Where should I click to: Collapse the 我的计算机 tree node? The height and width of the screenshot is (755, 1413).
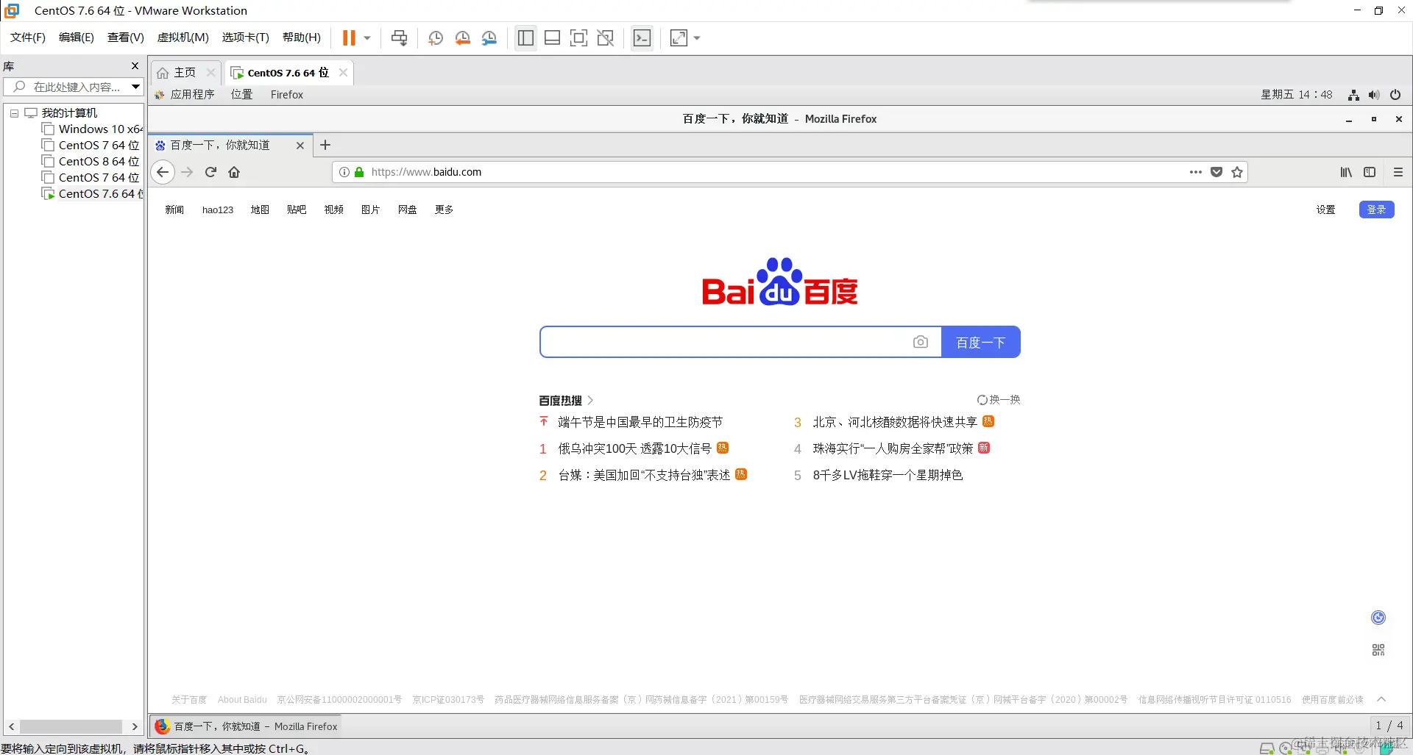coord(14,113)
